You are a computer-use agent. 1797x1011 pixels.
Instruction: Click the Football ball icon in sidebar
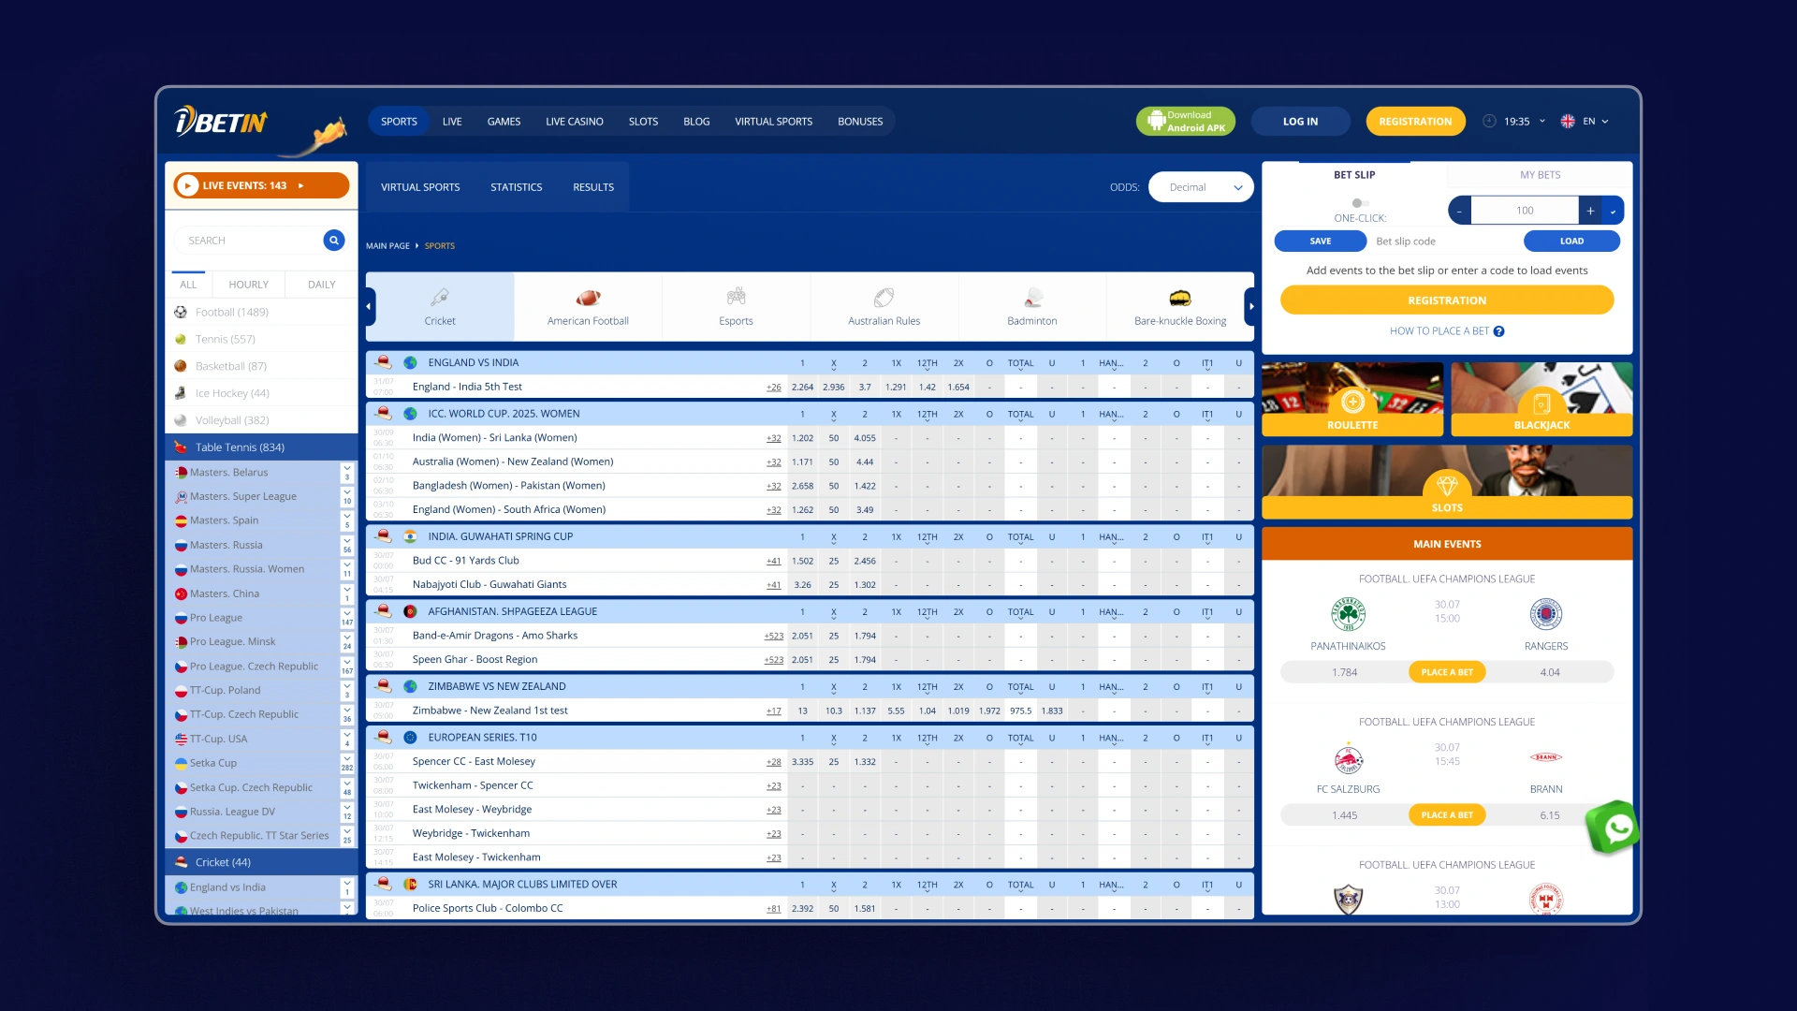181,313
